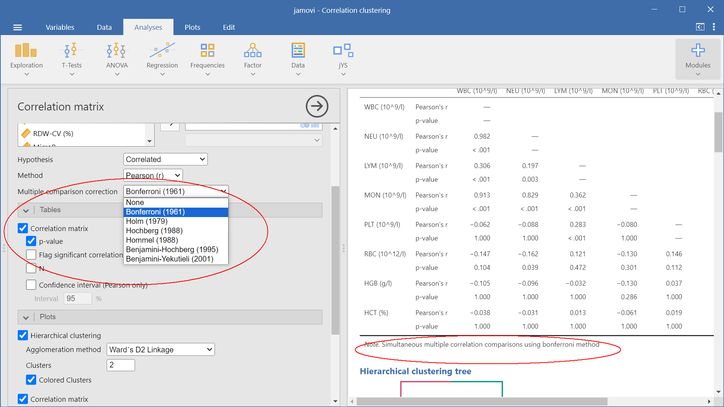Open the Exploration analysis menu
The height and width of the screenshot is (407, 724).
coord(26,59)
